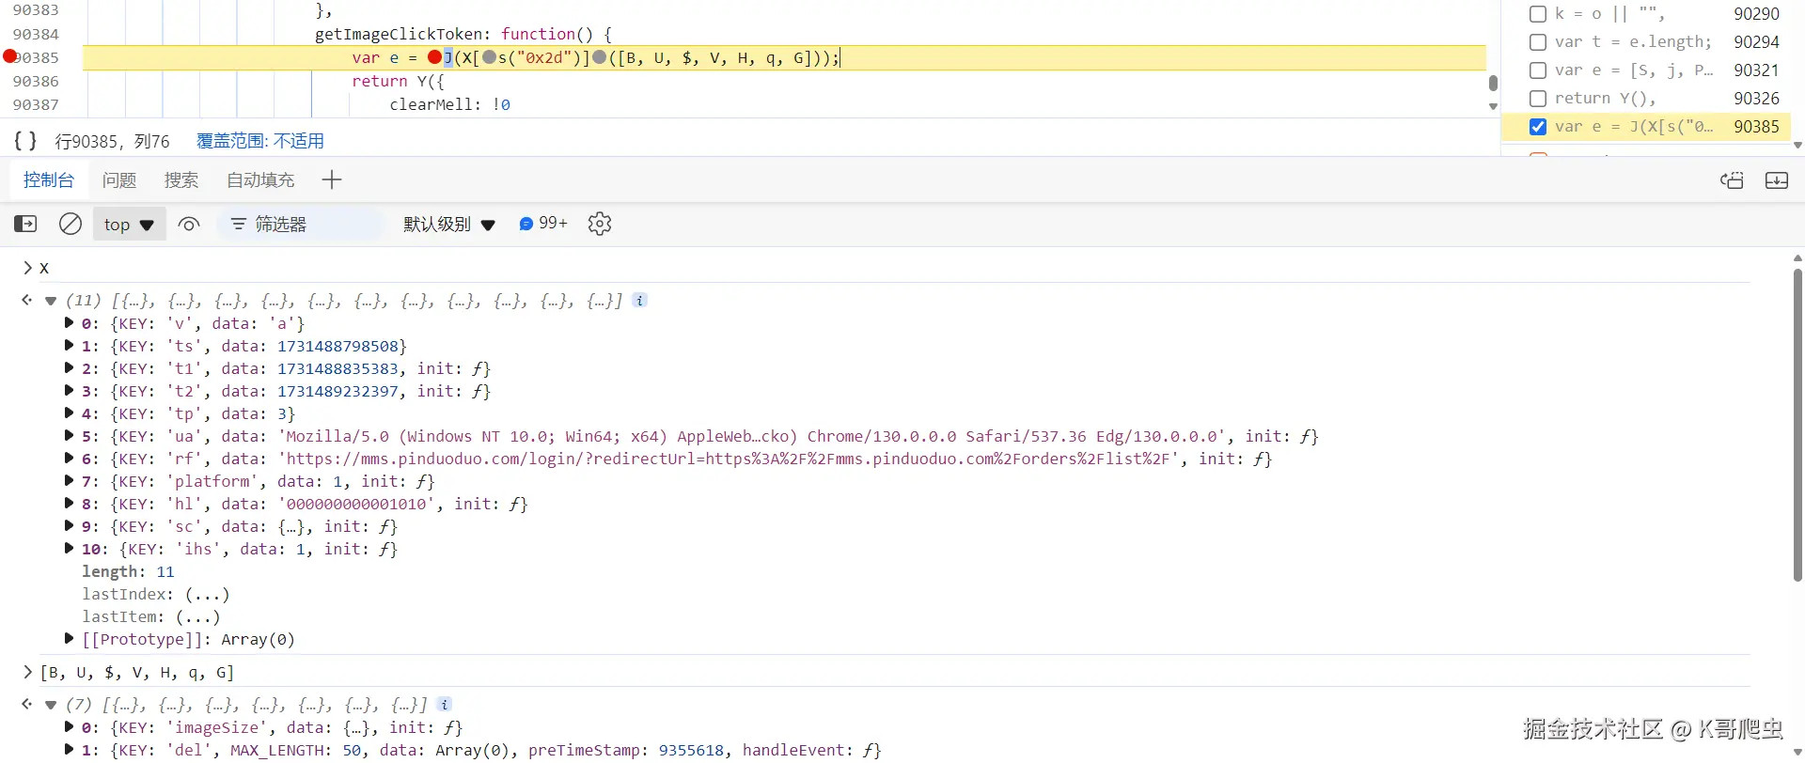Click the 99+ messages issue counter

pos(543,223)
